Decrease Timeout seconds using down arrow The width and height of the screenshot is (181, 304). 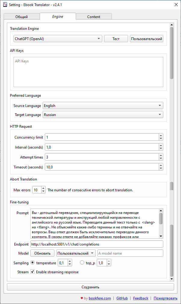pos(161,169)
